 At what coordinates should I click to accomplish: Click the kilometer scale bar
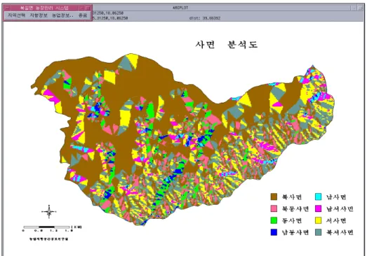point(46,227)
